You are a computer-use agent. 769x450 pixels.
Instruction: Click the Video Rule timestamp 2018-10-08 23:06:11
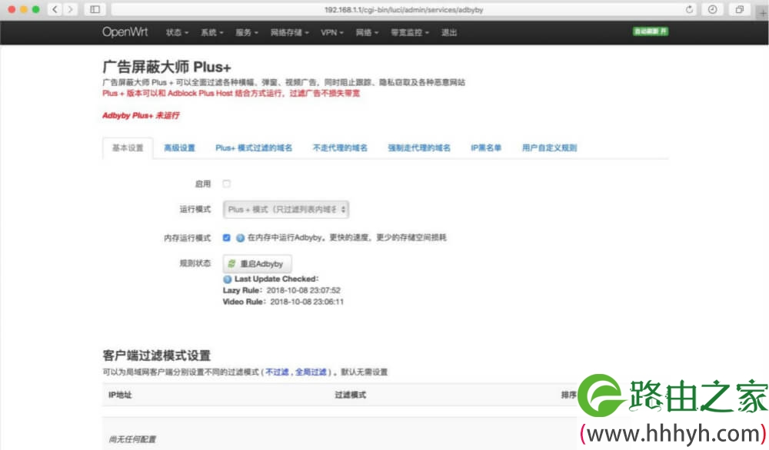pos(307,302)
